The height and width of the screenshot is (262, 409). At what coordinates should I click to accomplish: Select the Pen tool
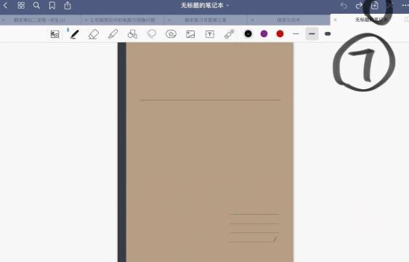(74, 34)
